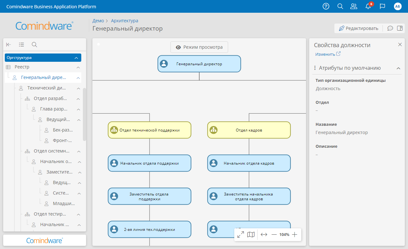Open the comments speech-bubble icon
The image size is (408, 249).
tap(390, 28)
